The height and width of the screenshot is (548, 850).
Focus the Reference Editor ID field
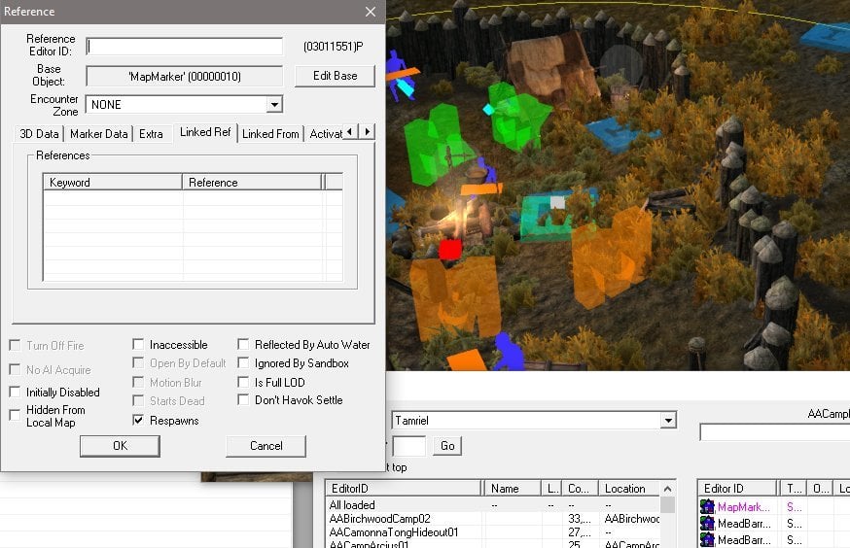point(185,46)
